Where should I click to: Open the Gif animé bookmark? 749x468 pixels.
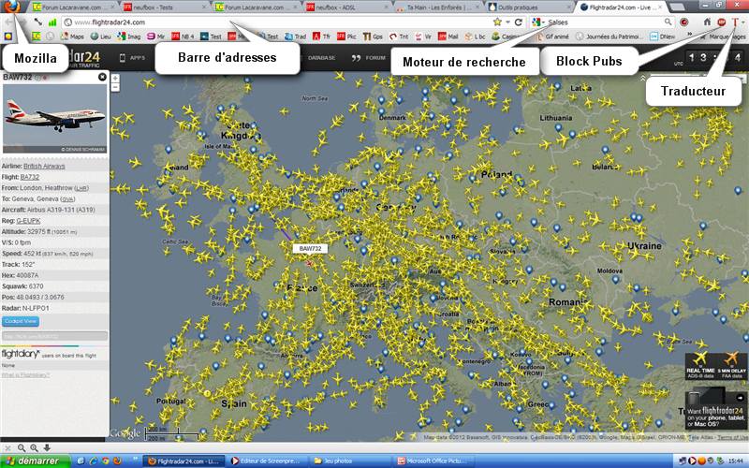pos(552,37)
